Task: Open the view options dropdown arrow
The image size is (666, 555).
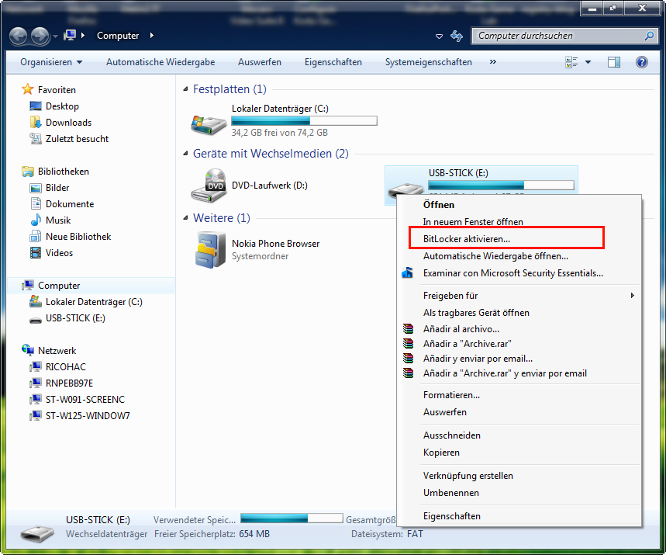Action: 588,62
